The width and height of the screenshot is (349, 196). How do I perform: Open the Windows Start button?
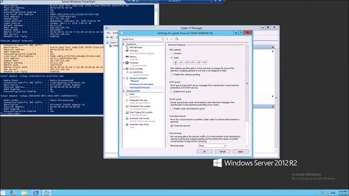point(3,193)
